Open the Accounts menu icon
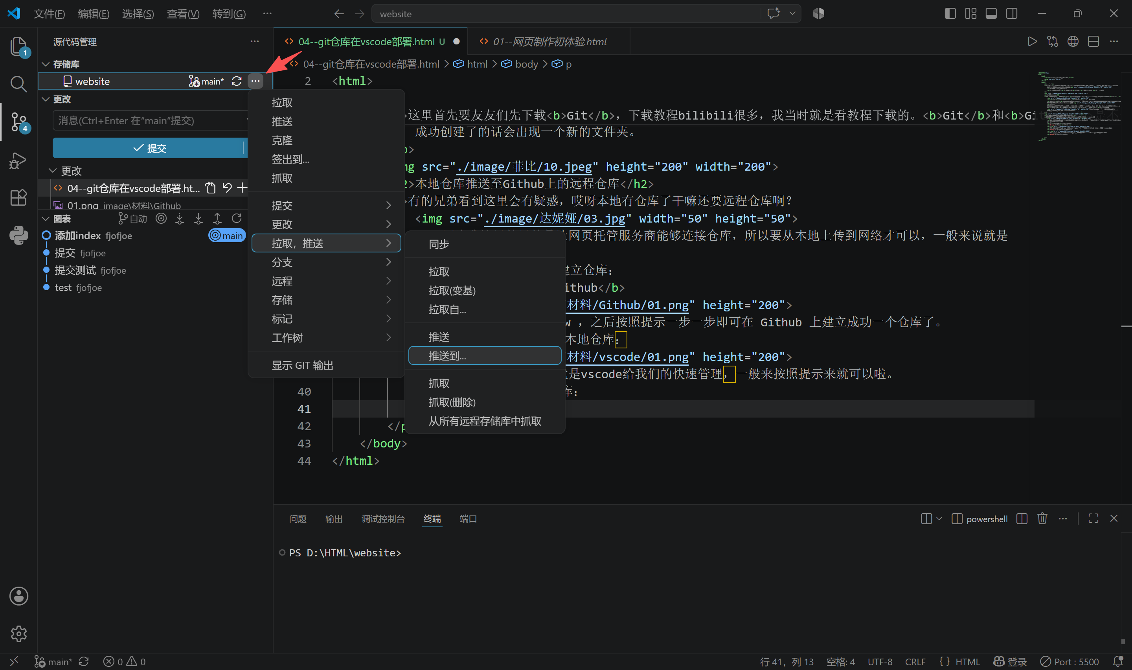Image resolution: width=1132 pixels, height=670 pixels. (x=18, y=596)
